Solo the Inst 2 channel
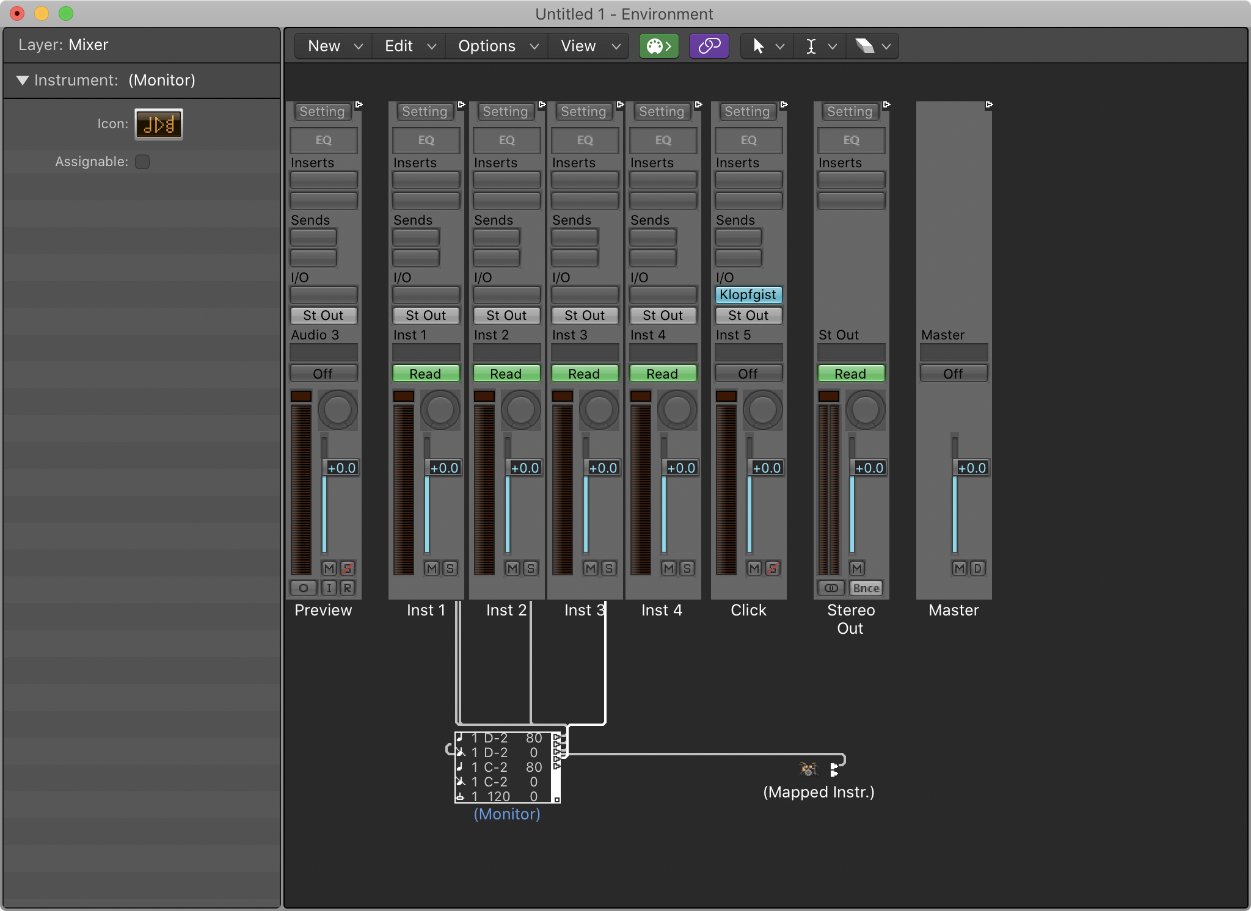 pos(531,568)
